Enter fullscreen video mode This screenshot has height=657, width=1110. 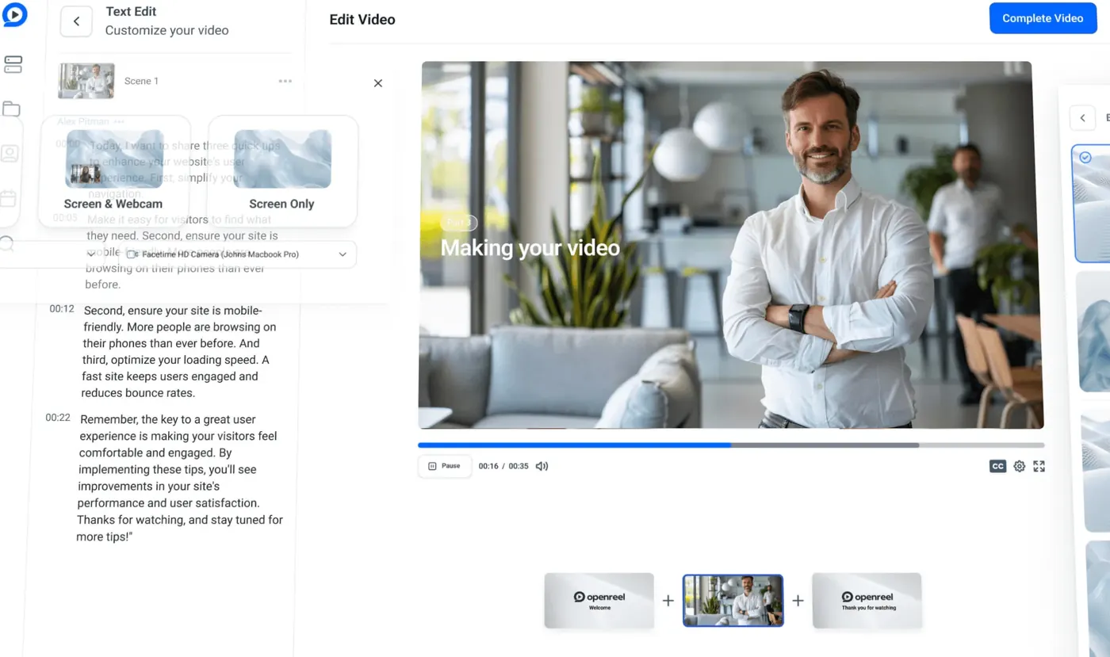point(1039,466)
